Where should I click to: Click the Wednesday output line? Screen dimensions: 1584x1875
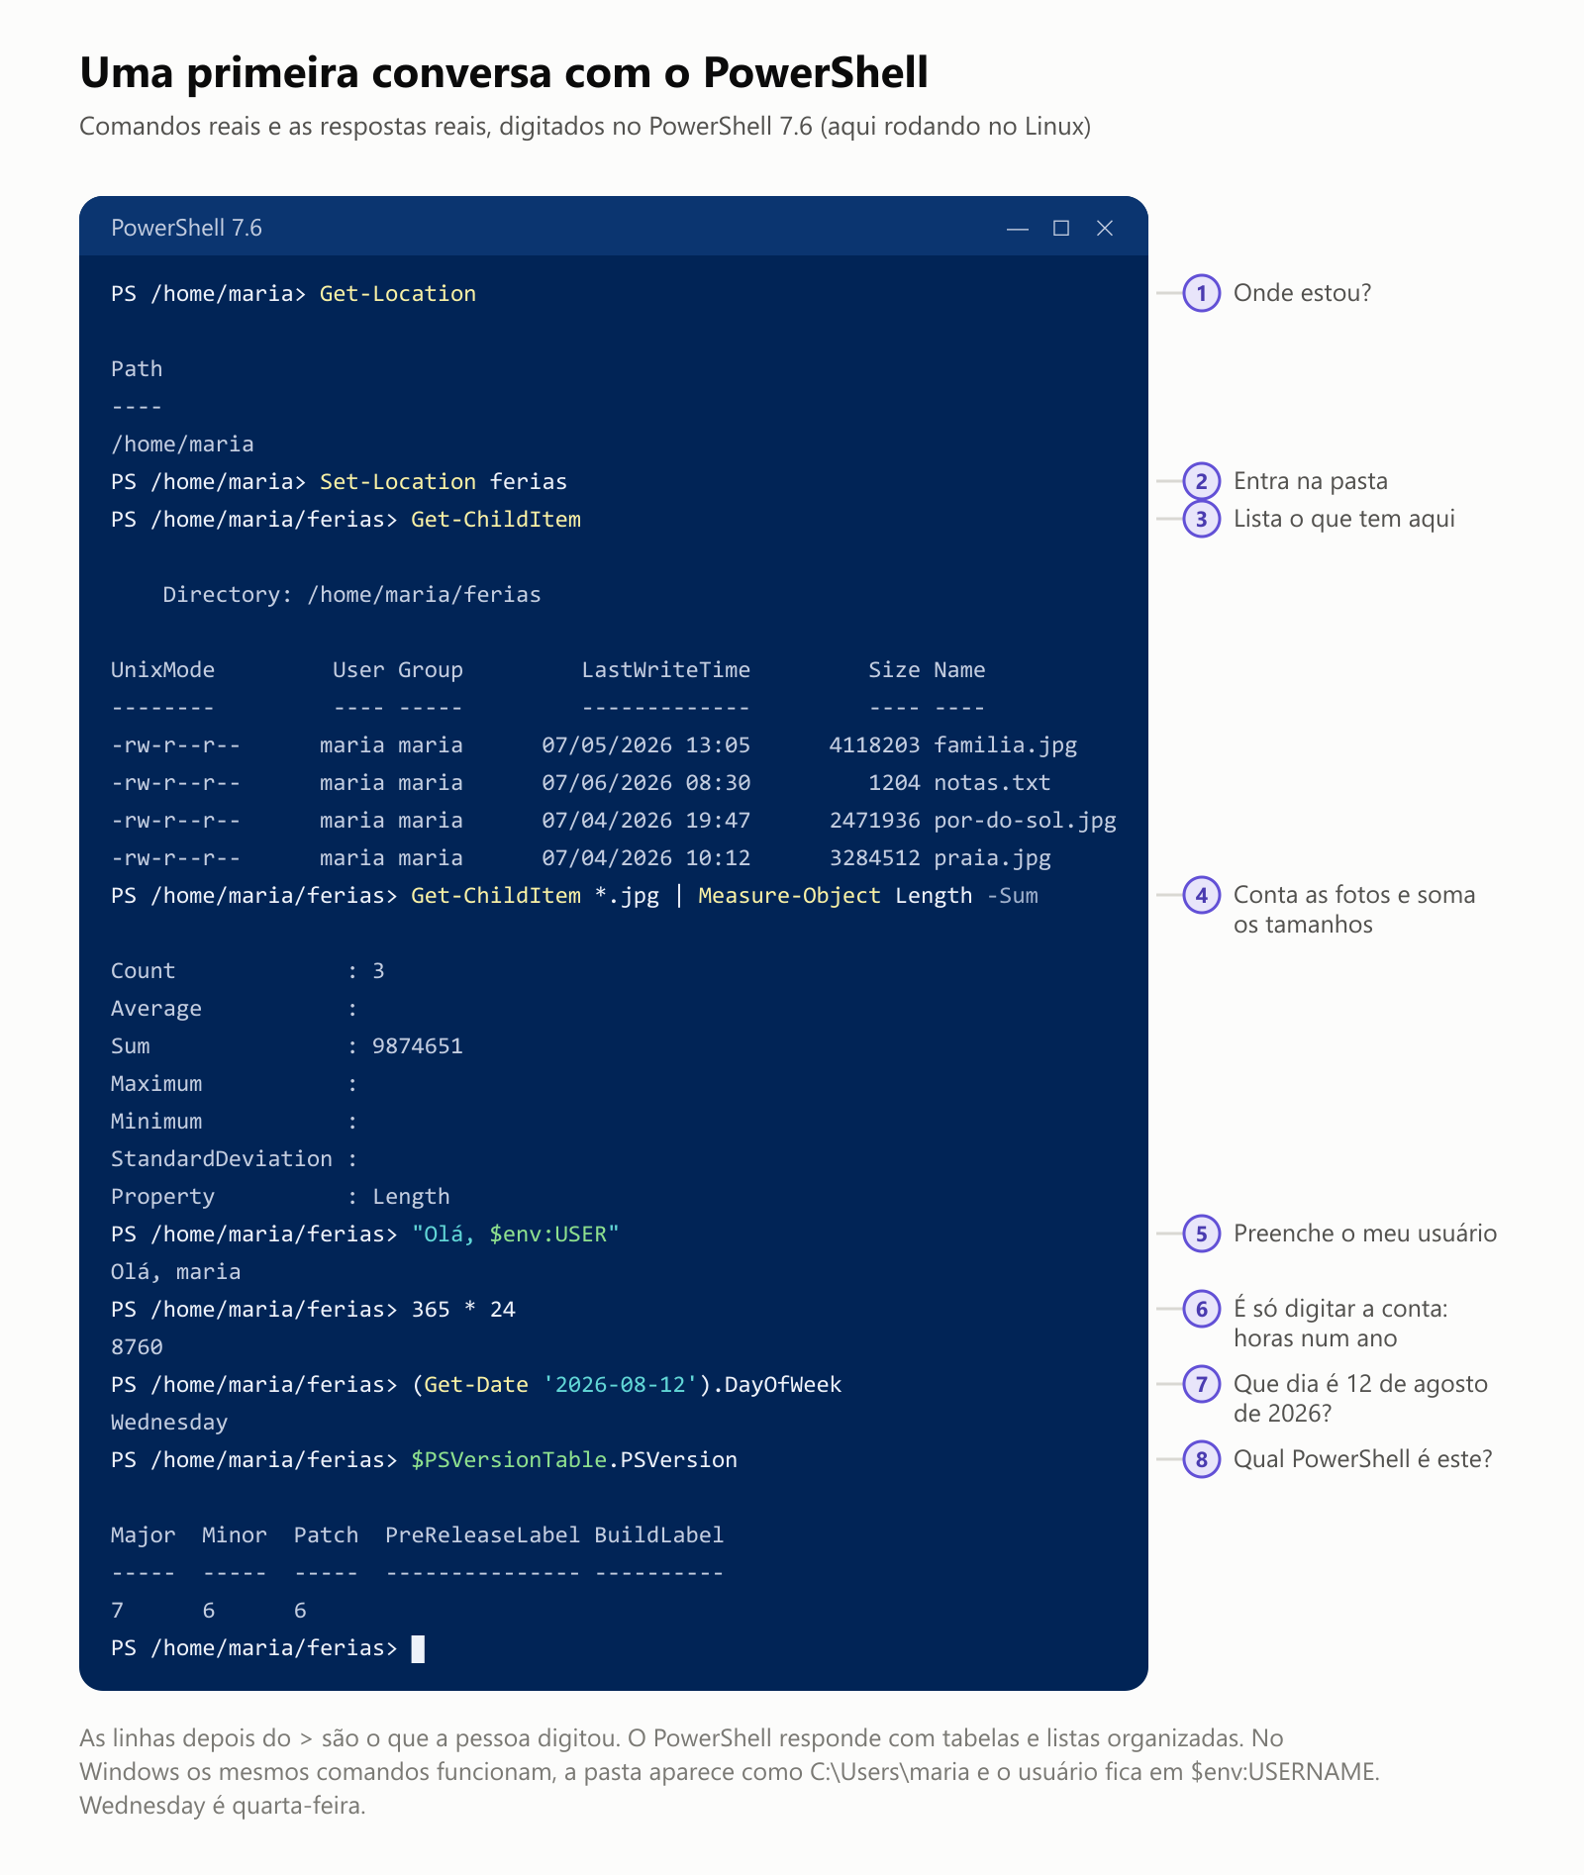pyautogui.click(x=169, y=1423)
